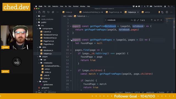Open NotebookForm.js in the explorer
The width and height of the screenshot is (176, 99).
coord(51,35)
